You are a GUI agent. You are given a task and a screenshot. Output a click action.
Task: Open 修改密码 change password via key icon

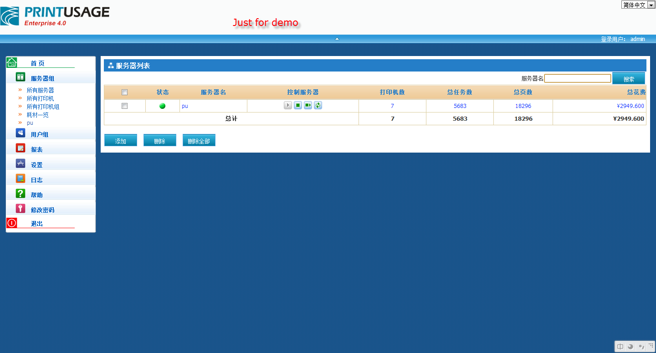click(20, 209)
